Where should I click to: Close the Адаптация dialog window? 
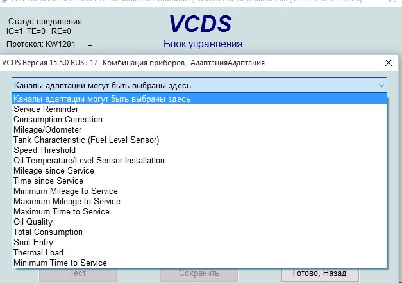tap(389, 63)
